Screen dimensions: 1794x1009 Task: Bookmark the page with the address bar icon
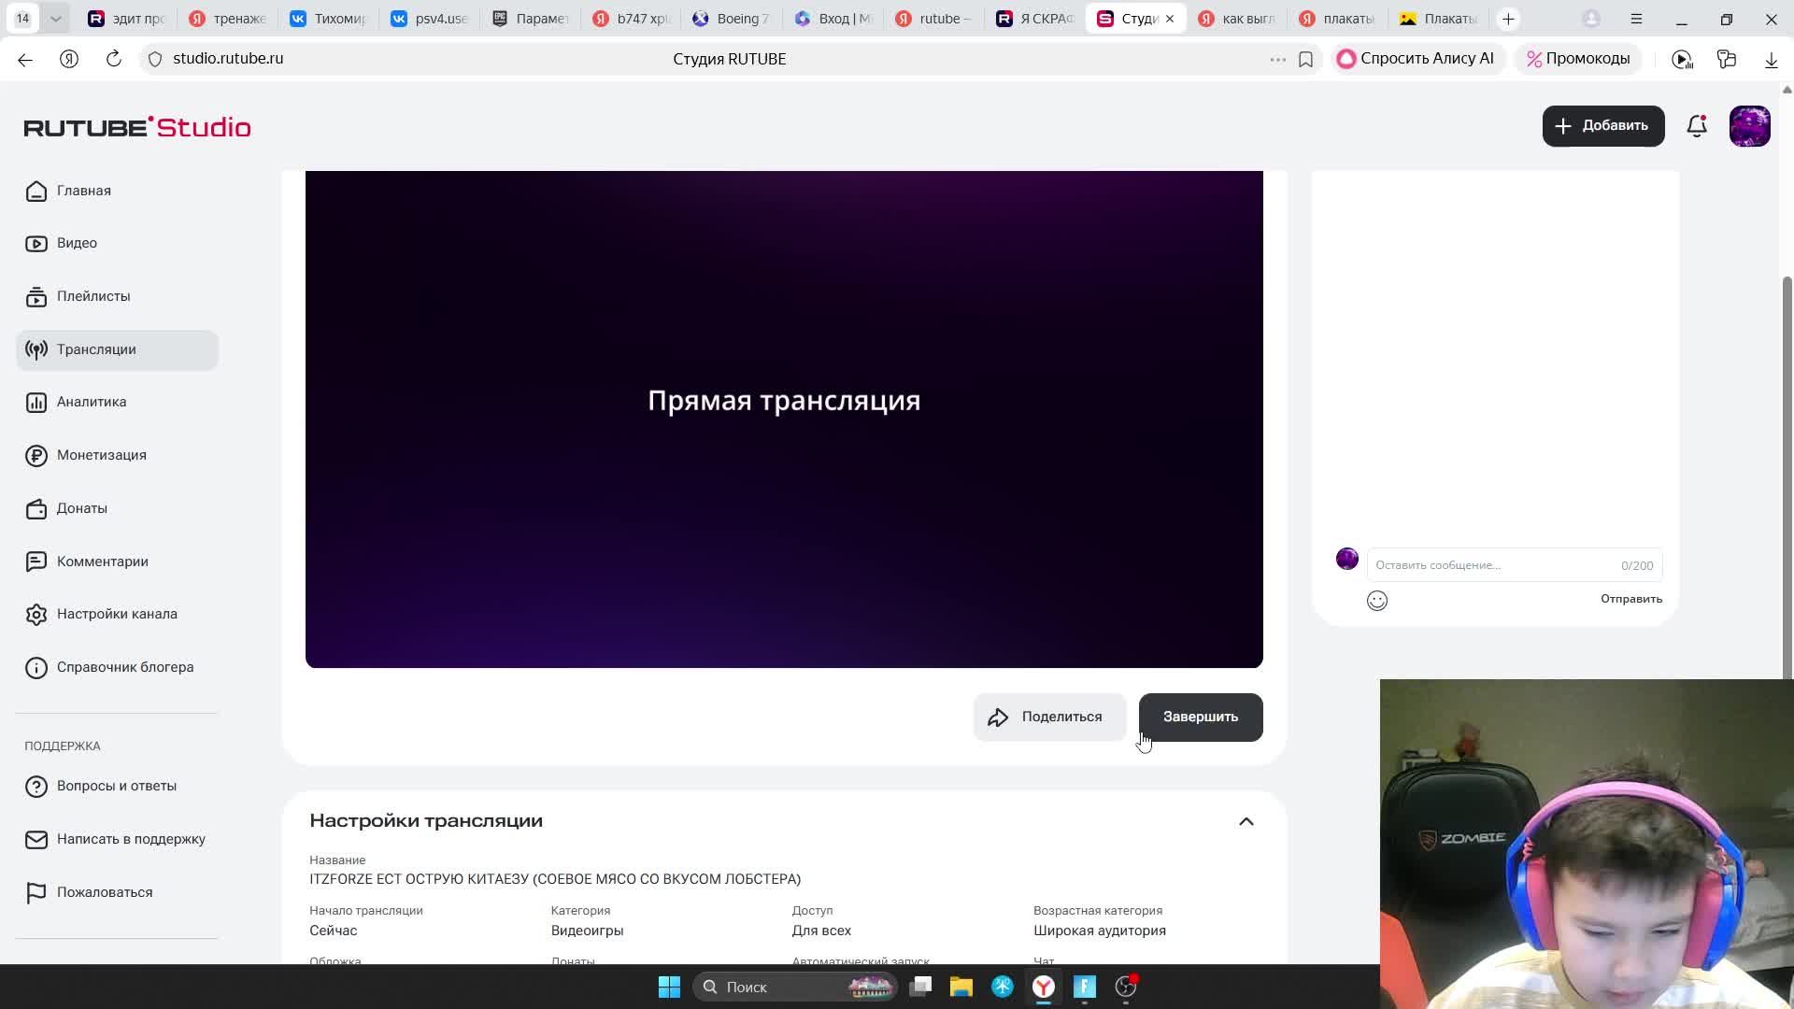click(1305, 59)
